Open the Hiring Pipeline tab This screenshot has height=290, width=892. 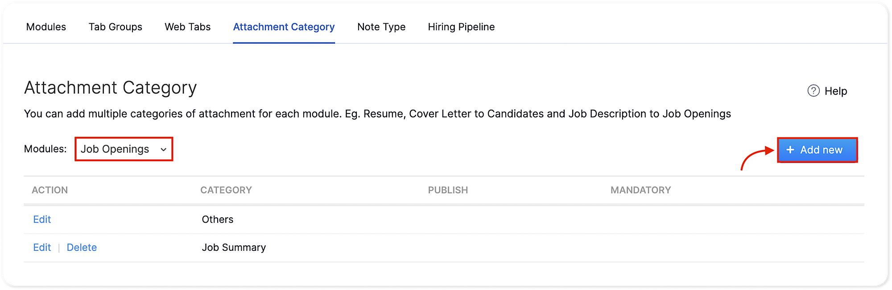pyautogui.click(x=461, y=27)
